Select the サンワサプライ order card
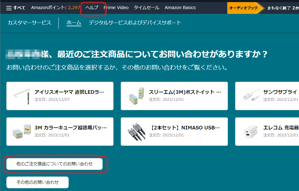 pos(267,96)
